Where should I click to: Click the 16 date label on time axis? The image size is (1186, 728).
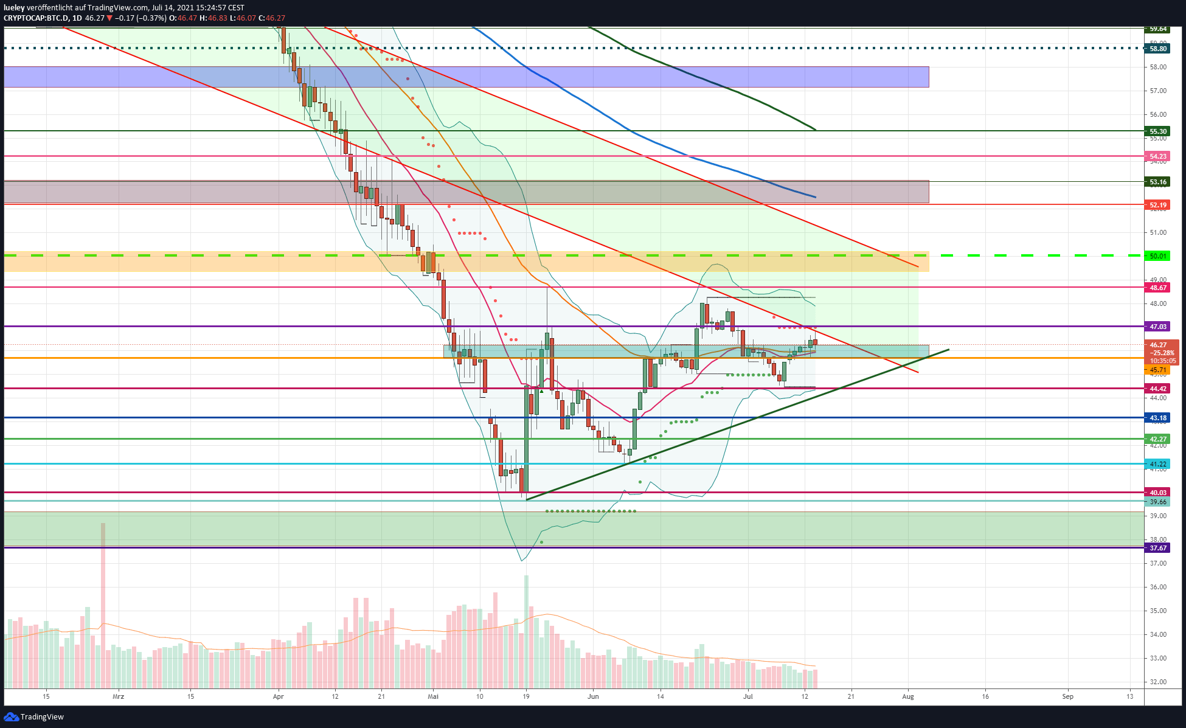tap(985, 696)
